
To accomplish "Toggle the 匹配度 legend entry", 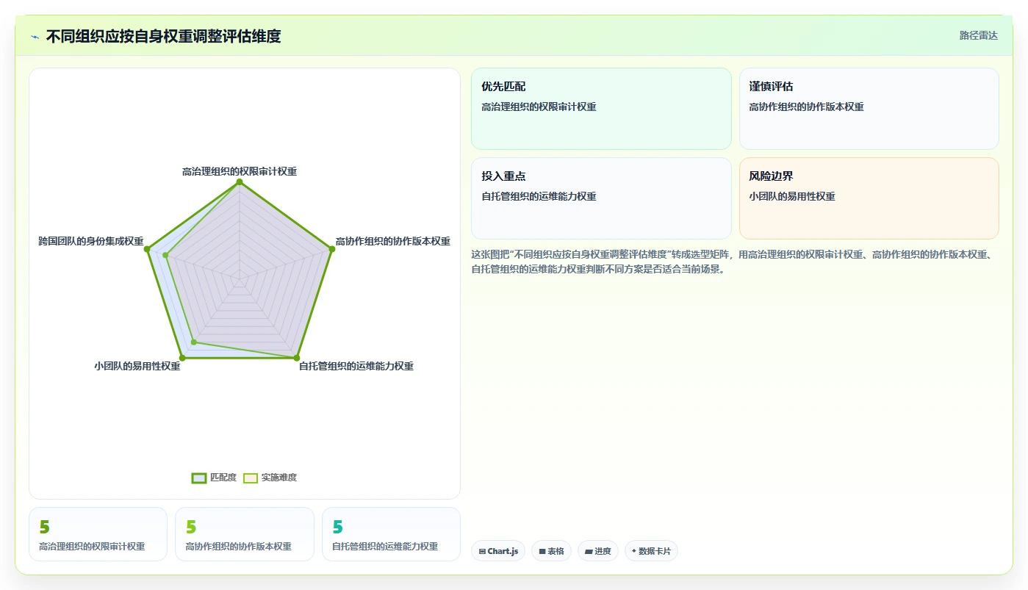I will coord(214,478).
